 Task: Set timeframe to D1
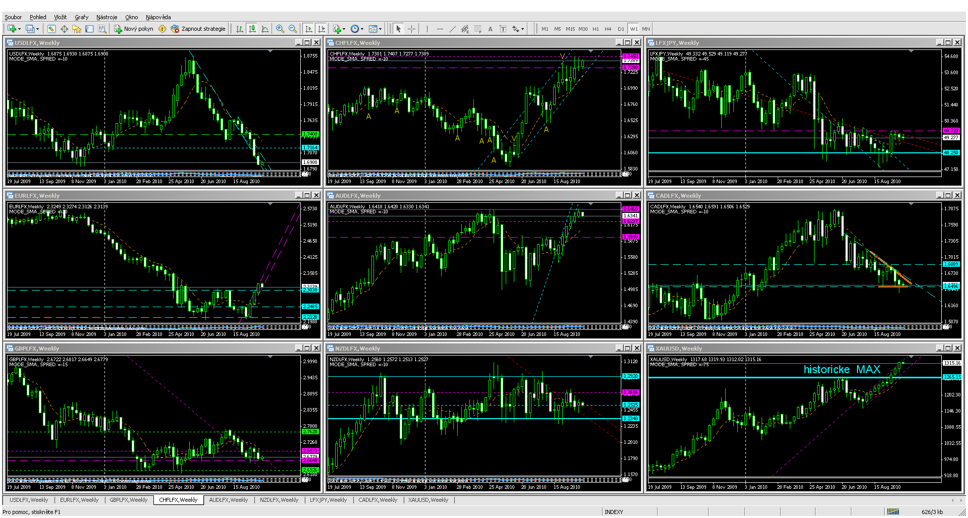pyautogui.click(x=621, y=29)
